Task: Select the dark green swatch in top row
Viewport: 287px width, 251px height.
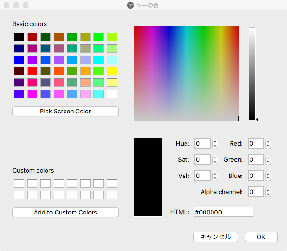Action: point(46,37)
